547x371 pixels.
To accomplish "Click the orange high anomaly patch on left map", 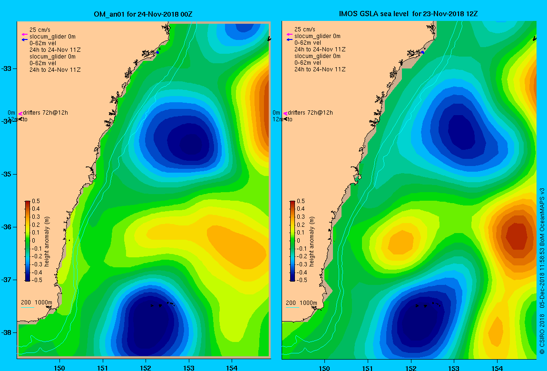I will (237, 247).
